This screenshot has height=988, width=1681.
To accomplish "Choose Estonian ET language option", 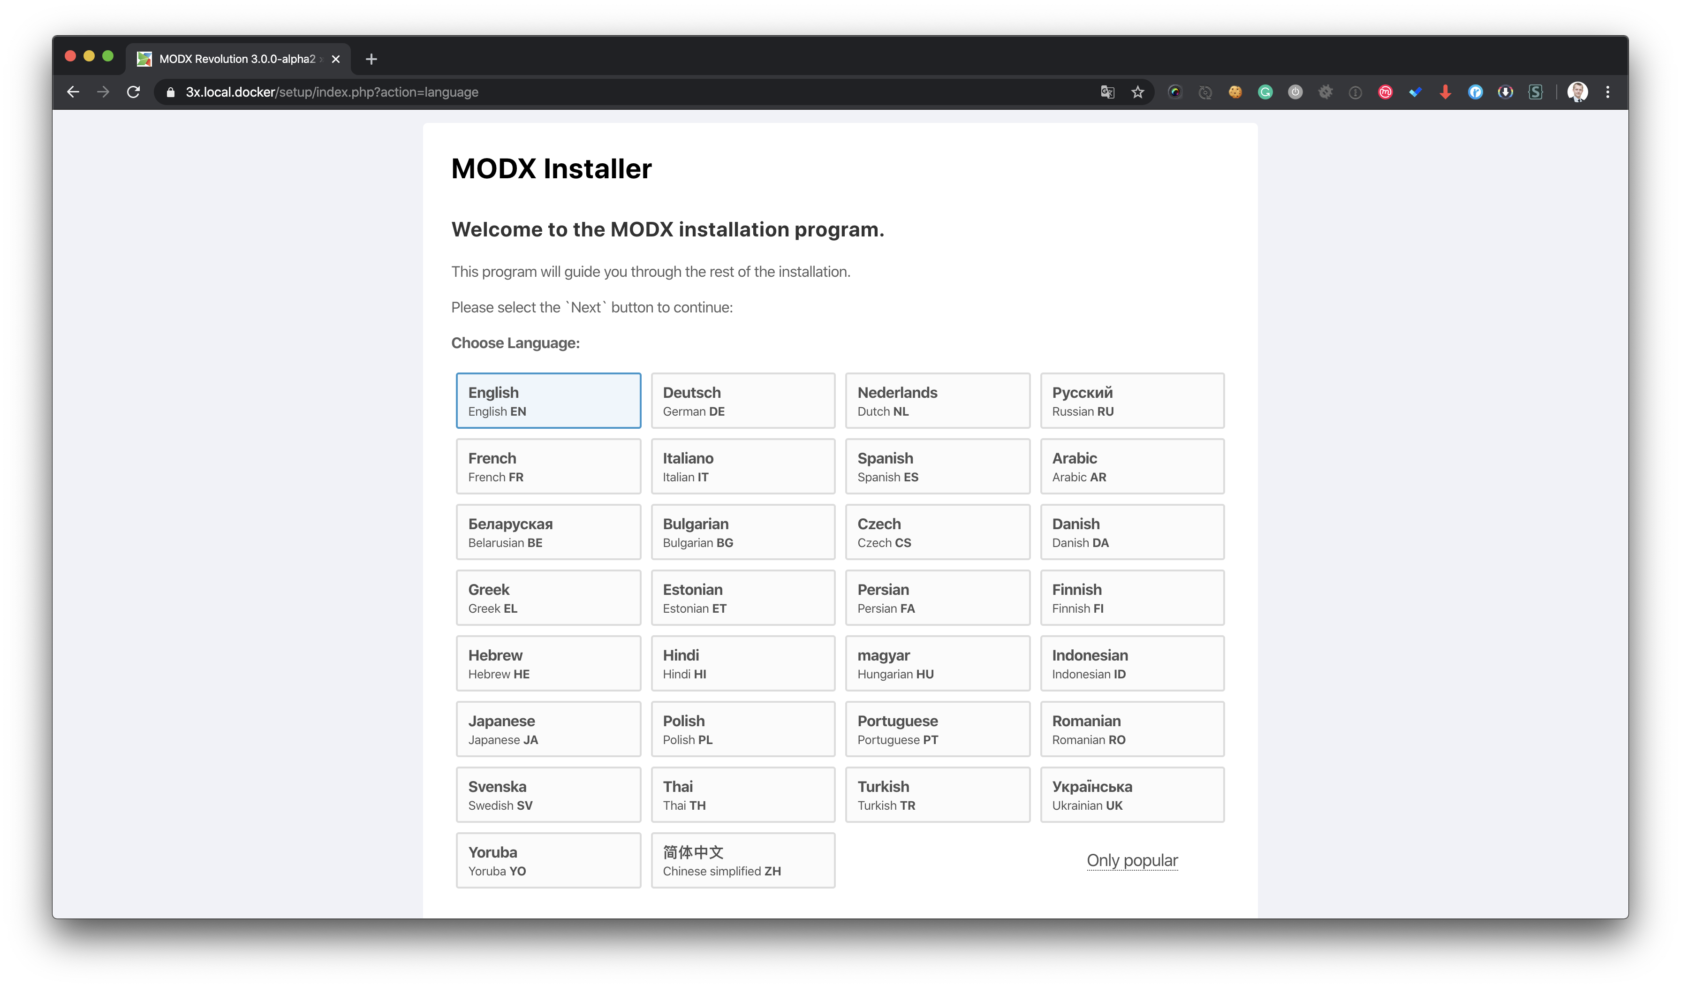I will tap(742, 598).
